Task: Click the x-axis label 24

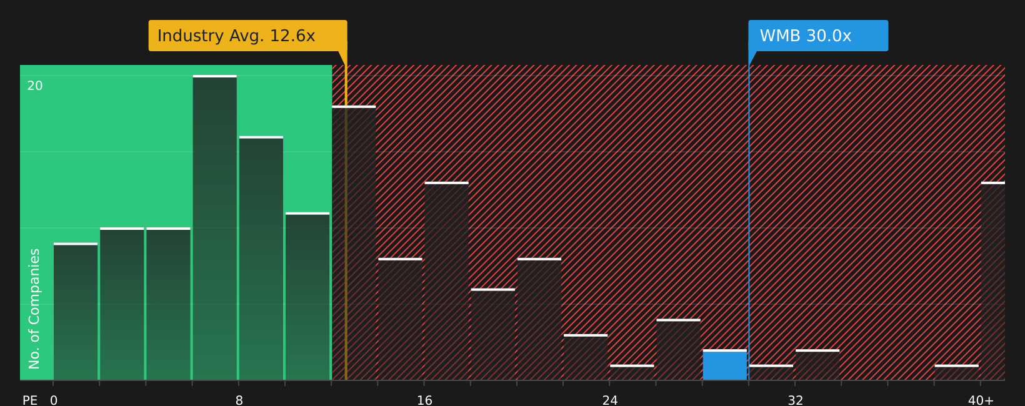Action: click(610, 400)
